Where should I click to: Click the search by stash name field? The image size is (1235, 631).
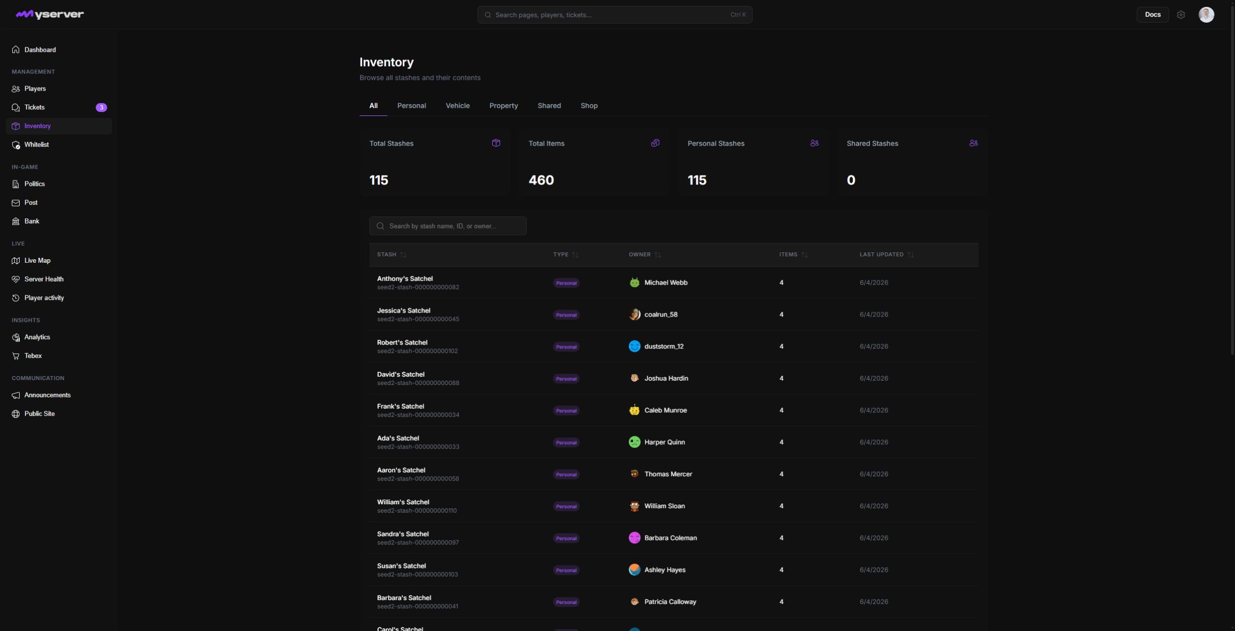click(x=448, y=226)
